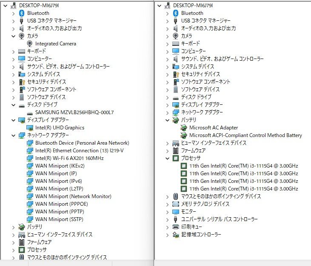Collapse the カメラ node in the left tree
311x266 pixels.
tap(13, 36)
